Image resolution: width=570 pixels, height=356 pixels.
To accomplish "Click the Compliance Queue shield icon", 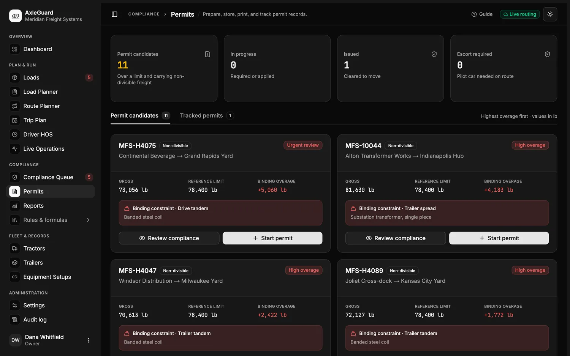I will (x=15, y=177).
